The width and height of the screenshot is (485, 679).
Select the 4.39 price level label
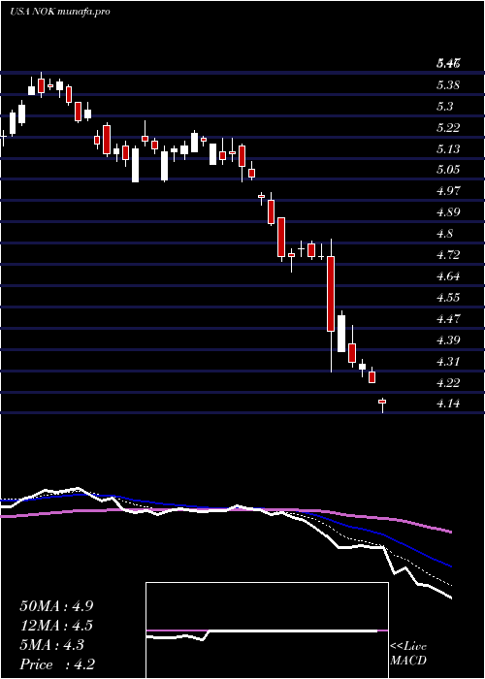pyautogui.click(x=448, y=339)
